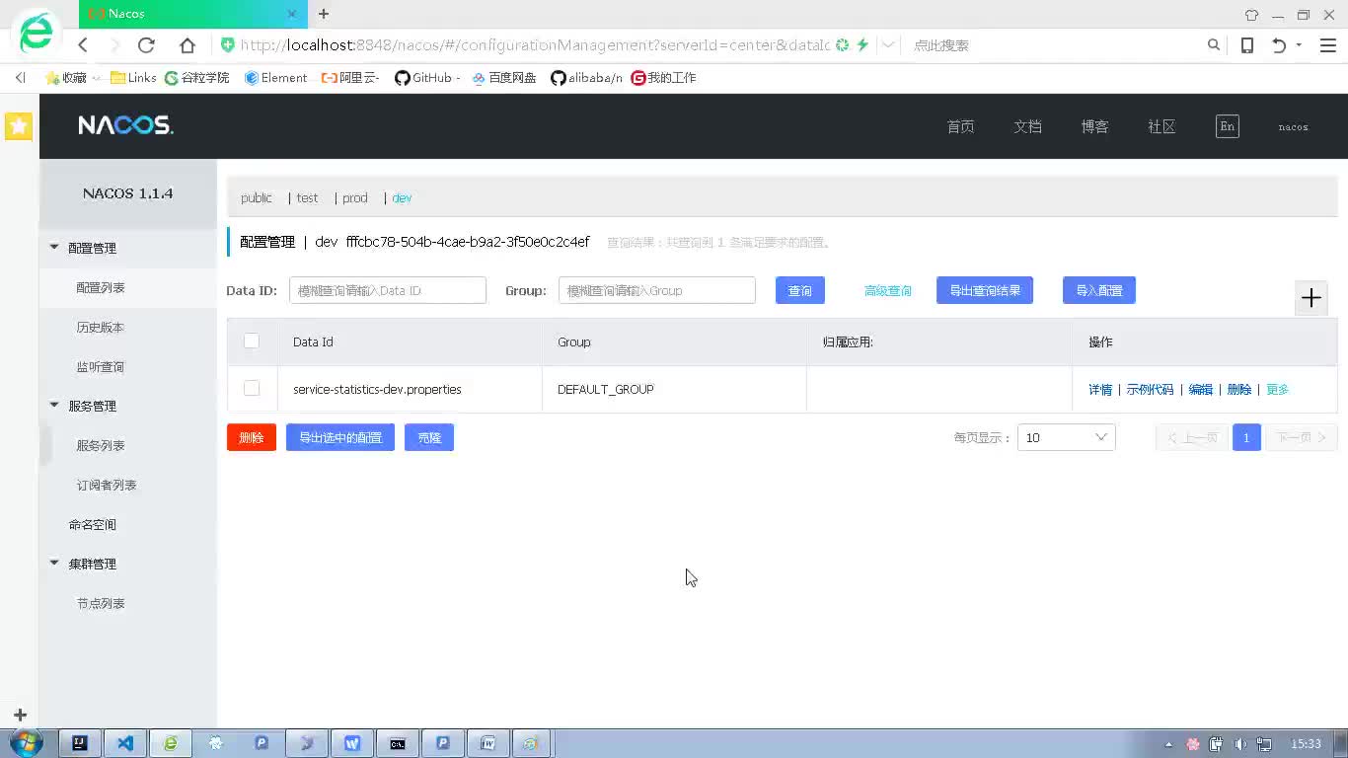This screenshot has width=1348, height=758.
Task: Open the skin shirt icon in title bar
Action: 1251,15
